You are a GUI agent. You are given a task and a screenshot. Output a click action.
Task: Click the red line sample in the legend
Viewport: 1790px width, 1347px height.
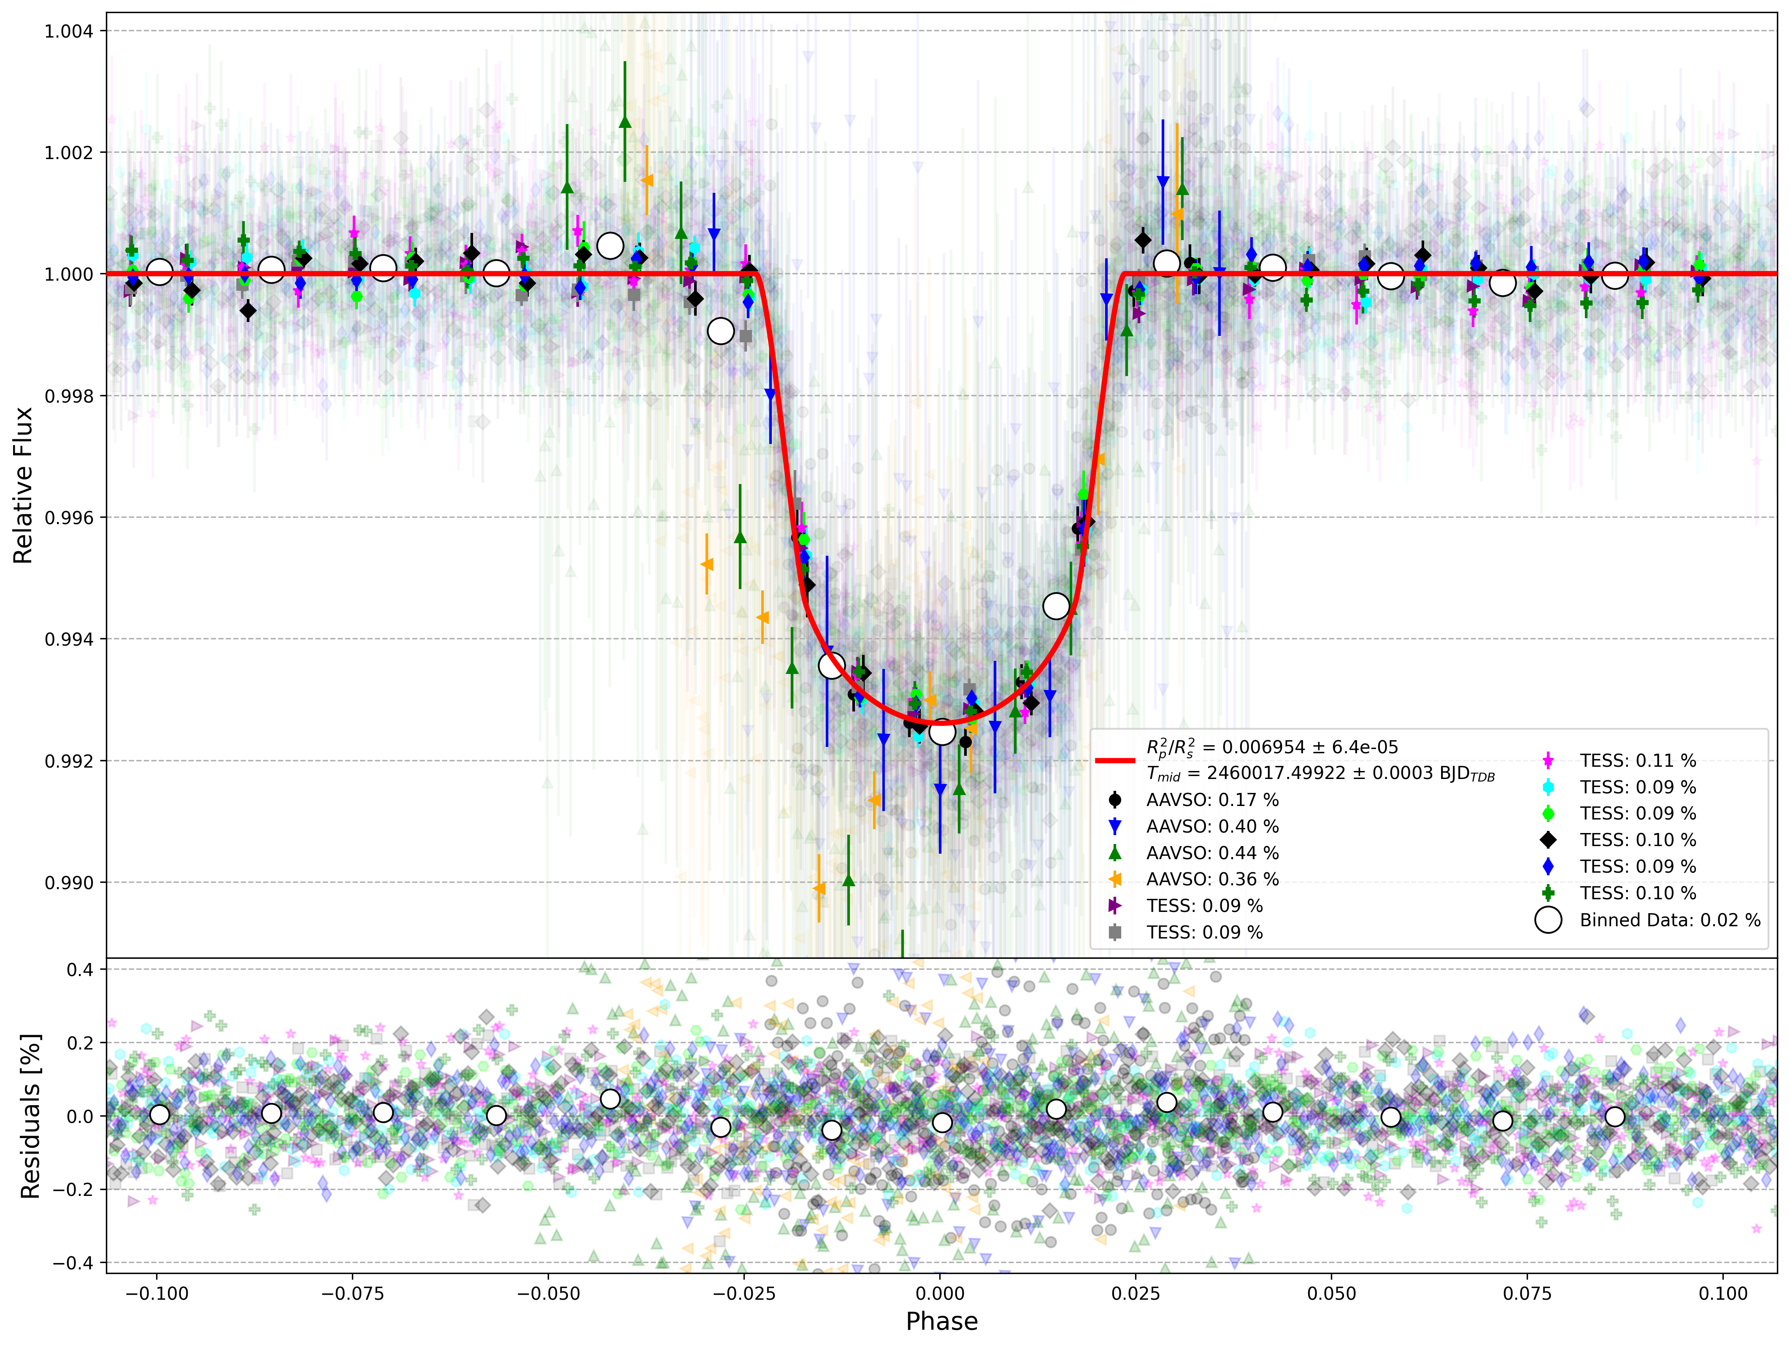(x=1115, y=760)
